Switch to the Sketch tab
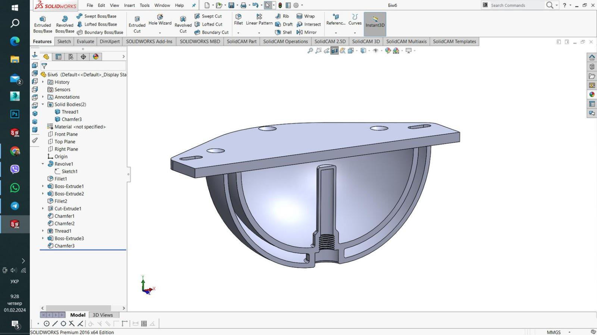The image size is (597, 335). [64, 41]
